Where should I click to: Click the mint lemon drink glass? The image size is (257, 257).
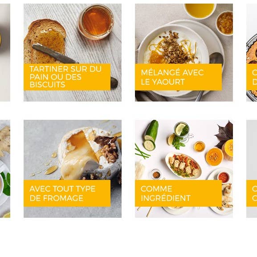(182, 131)
